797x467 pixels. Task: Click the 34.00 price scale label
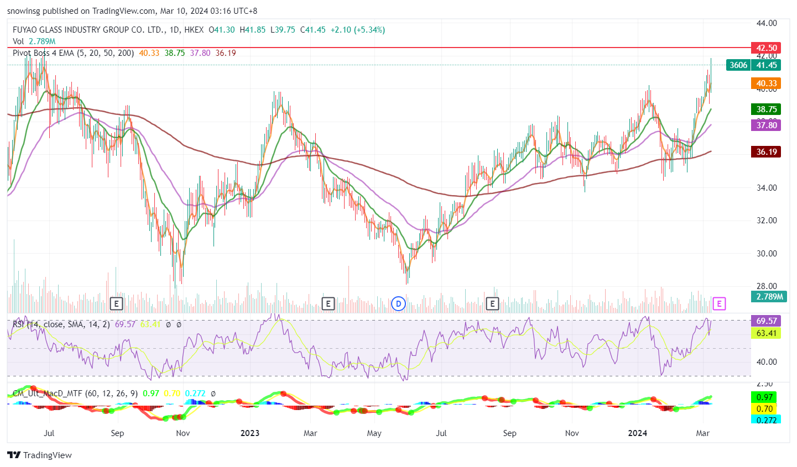click(x=767, y=188)
